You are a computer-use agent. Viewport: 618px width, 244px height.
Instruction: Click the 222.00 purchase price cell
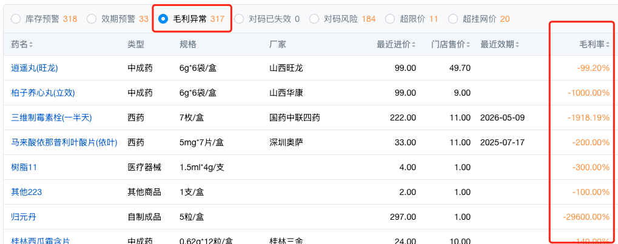tap(403, 117)
